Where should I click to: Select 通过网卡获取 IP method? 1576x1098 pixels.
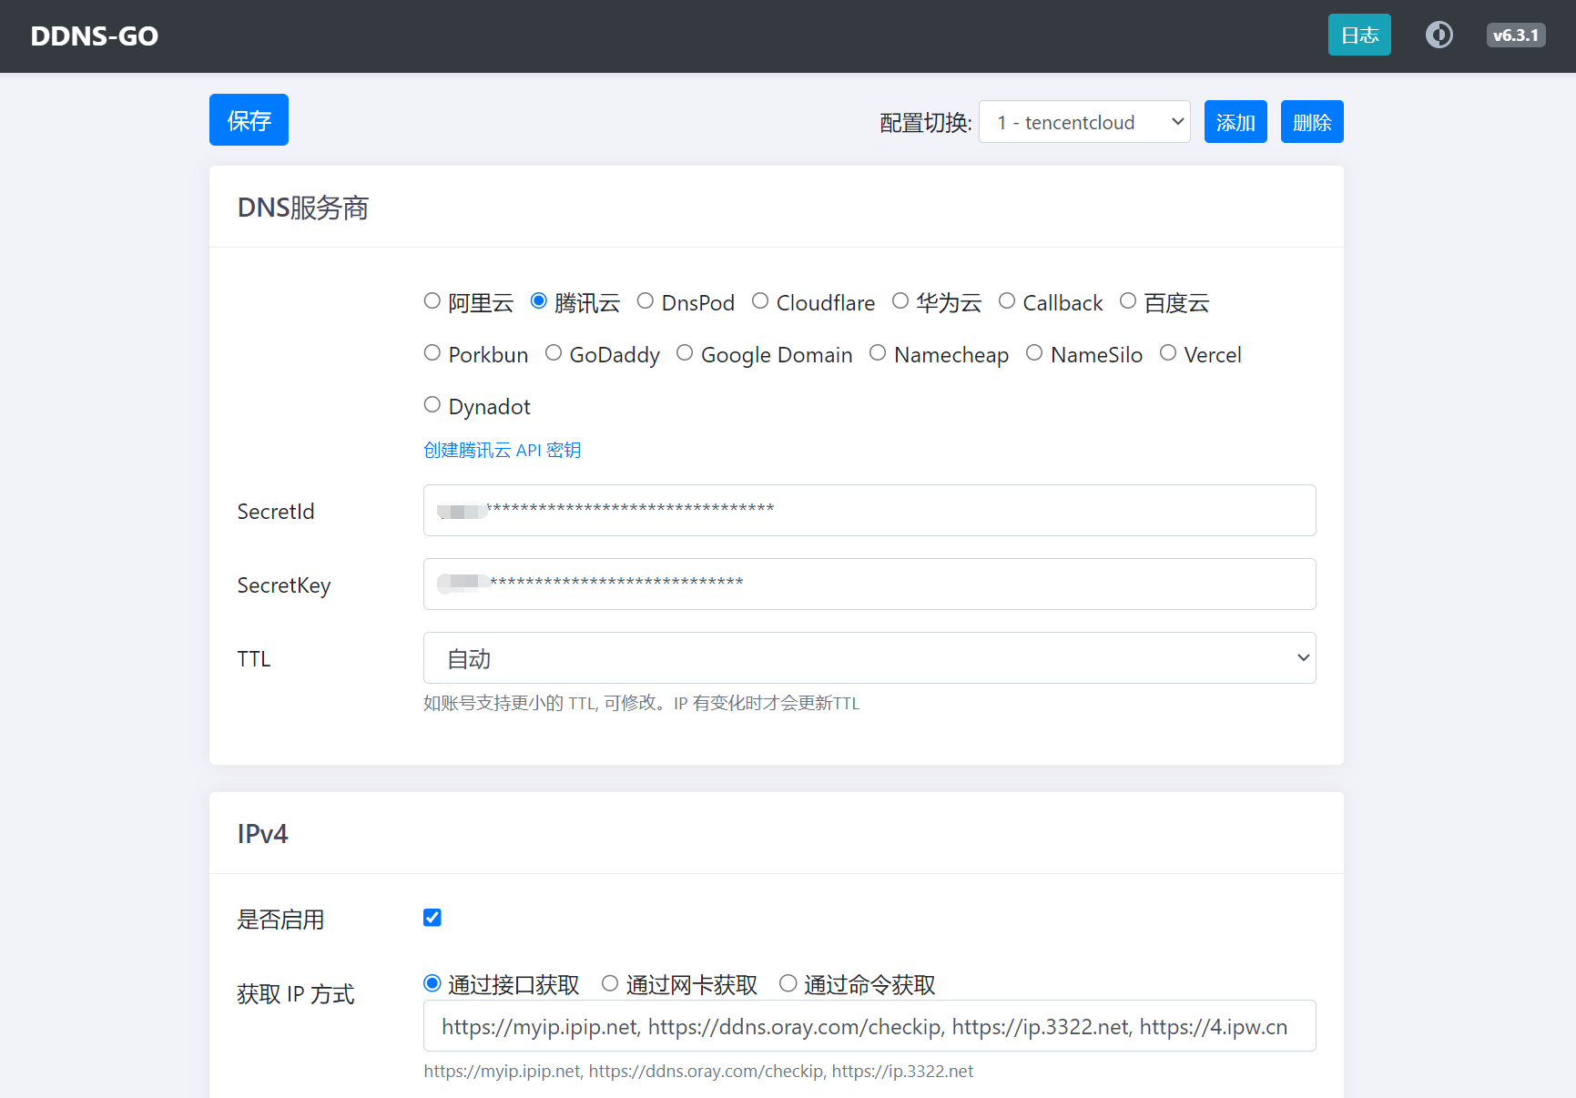point(610,984)
